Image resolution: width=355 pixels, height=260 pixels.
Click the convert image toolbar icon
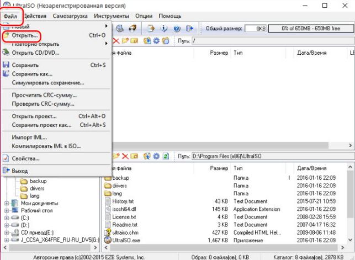click(151, 28)
